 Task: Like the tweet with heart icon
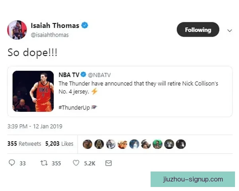click(x=76, y=163)
